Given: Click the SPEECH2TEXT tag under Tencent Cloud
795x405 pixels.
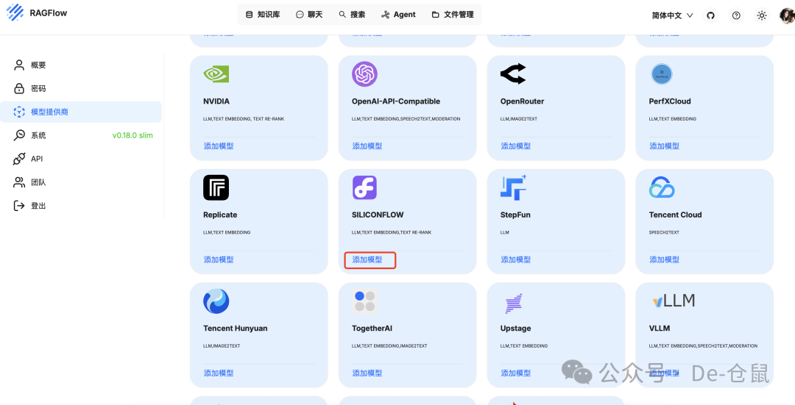Looking at the screenshot, I should pyautogui.click(x=664, y=232).
